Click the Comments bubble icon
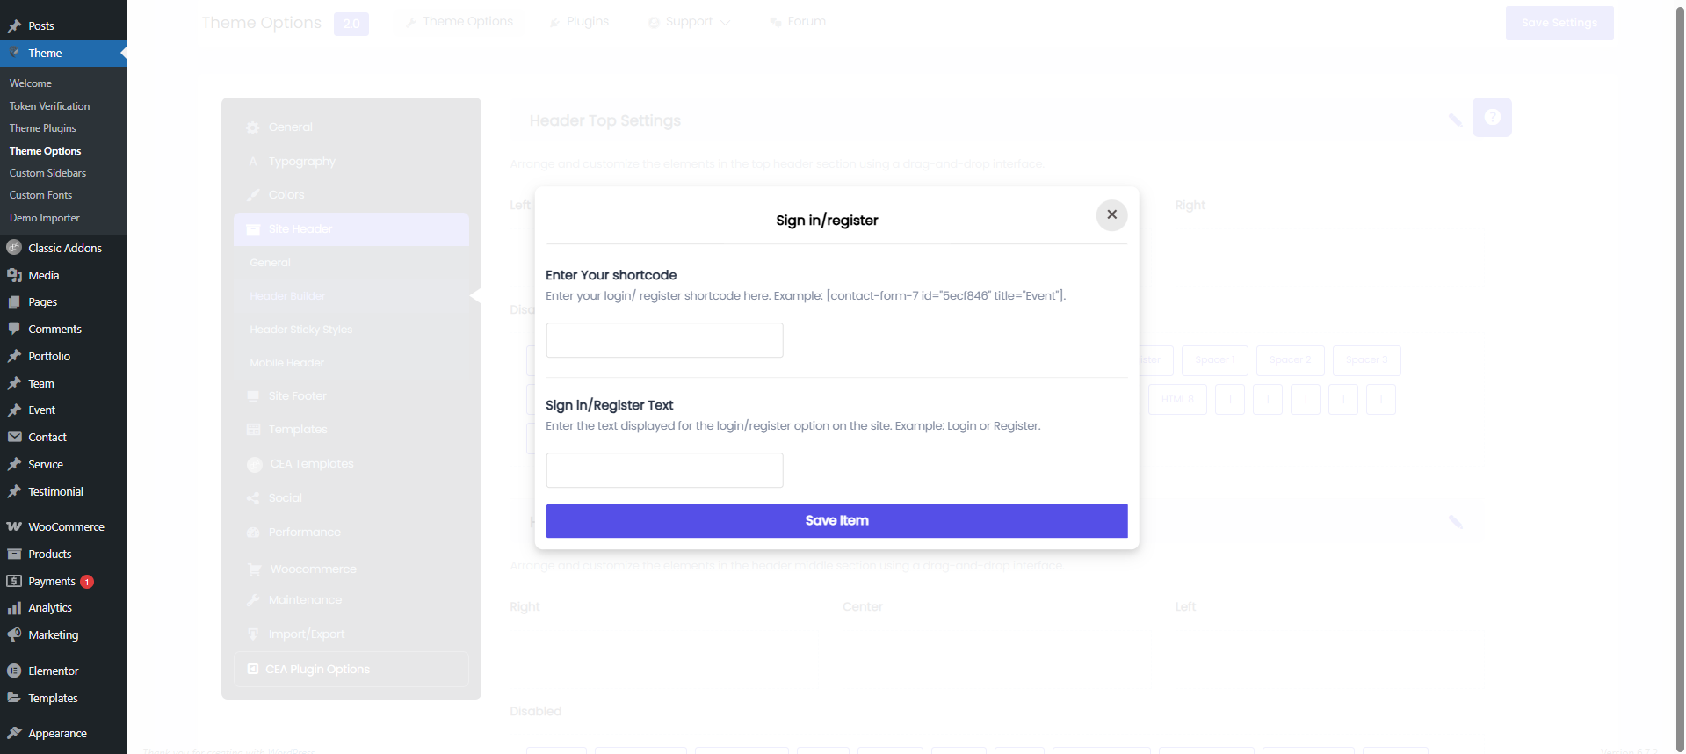The image size is (1686, 754). pos(14,329)
